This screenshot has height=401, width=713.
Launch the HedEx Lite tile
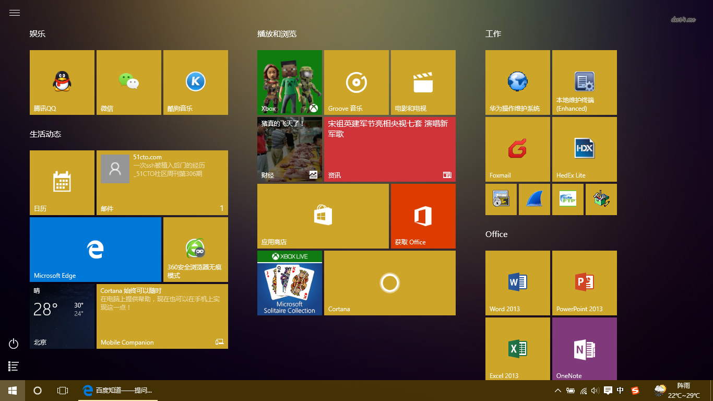coord(585,149)
